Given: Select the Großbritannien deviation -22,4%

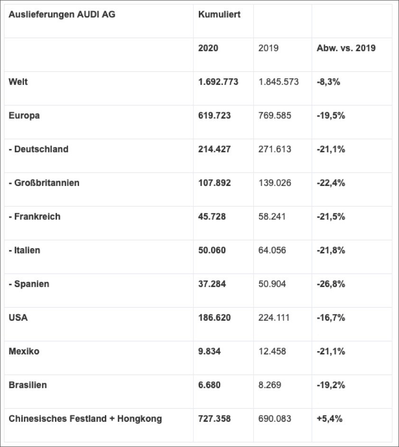Looking at the screenshot, I should click(331, 183).
